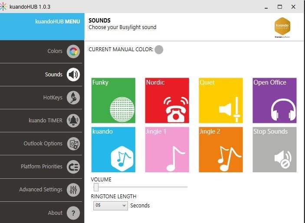Click the kuandoHUB title bar app icon
The width and height of the screenshot is (305, 223).
(x=3, y=7)
